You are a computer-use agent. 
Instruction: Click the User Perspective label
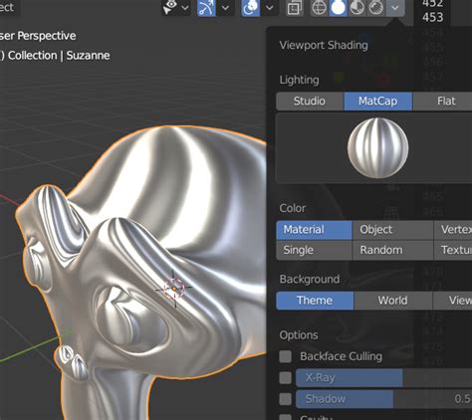coord(38,36)
